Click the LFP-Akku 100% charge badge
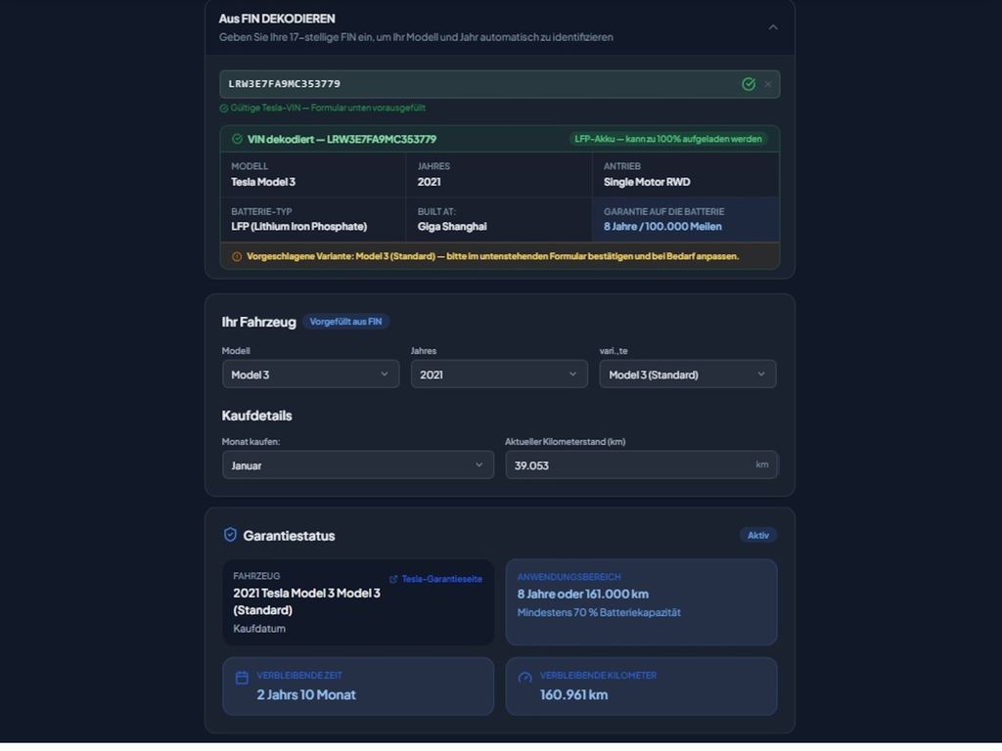Viewport: 1002px width, 751px height. tap(668, 139)
